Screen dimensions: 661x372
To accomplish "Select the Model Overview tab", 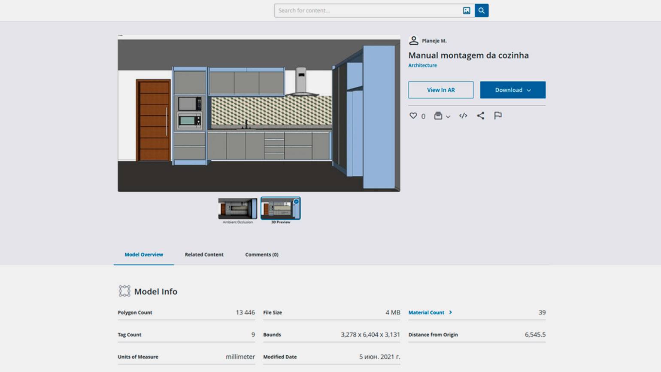I will click(144, 255).
